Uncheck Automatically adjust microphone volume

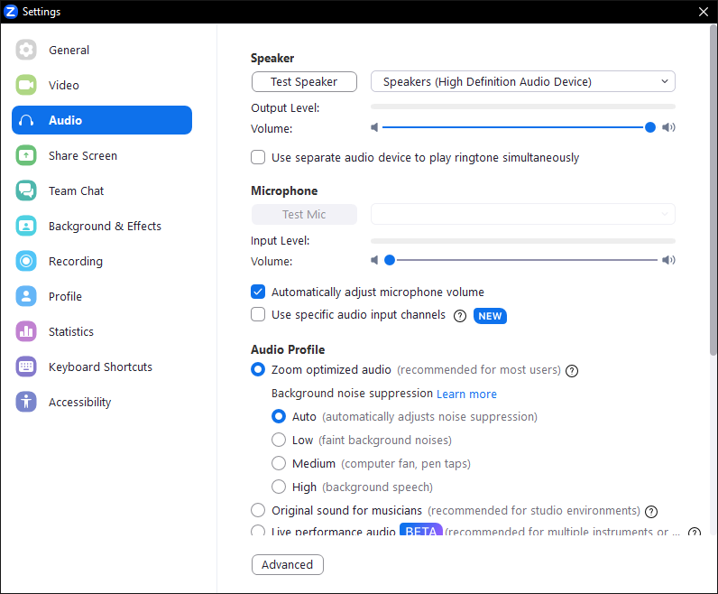pos(258,292)
